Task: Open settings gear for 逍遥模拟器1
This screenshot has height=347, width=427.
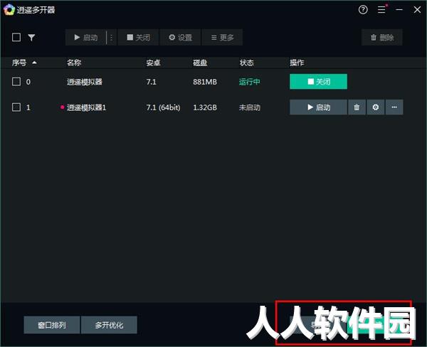Action: [376, 107]
